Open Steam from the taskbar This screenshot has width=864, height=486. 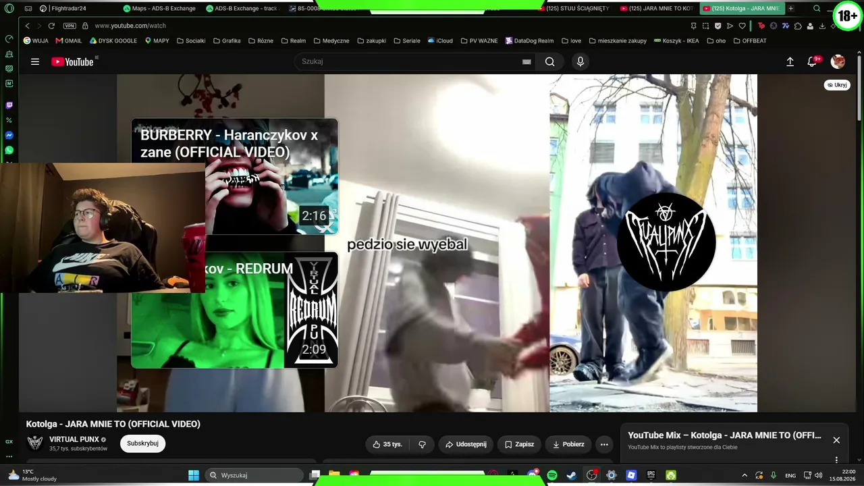coord(572,475)
